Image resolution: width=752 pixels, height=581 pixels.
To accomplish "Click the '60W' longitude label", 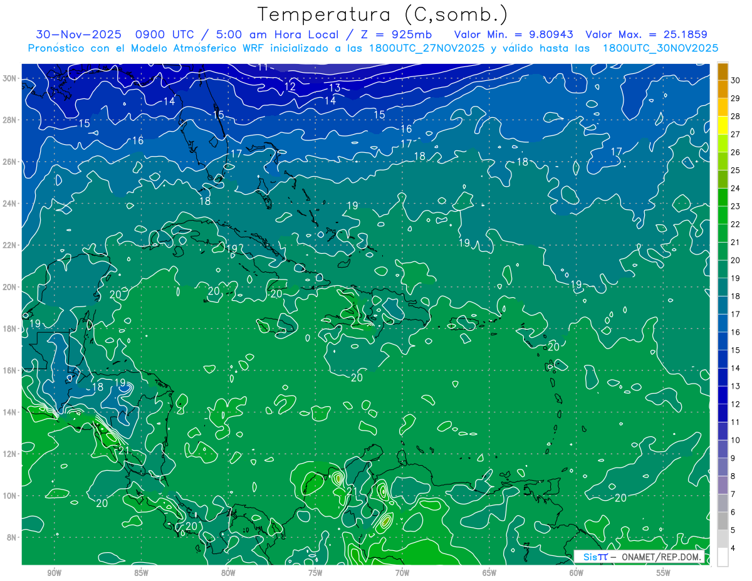I will tap(577, 573).
